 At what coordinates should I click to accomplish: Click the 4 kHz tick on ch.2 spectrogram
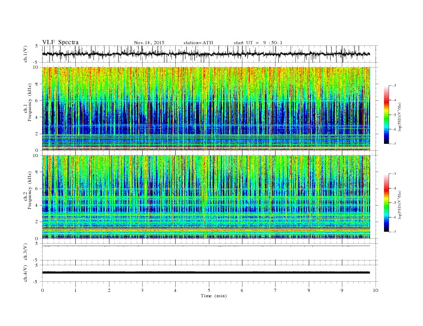click(37, 205)
